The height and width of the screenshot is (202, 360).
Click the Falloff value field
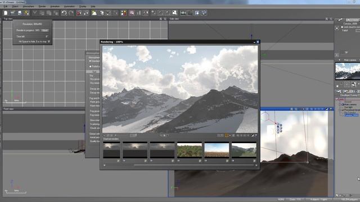pos(358,30)
